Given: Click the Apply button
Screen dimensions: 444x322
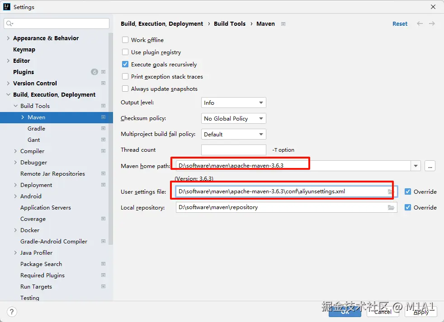Looking at the screenshot, I should pos(421,312).
